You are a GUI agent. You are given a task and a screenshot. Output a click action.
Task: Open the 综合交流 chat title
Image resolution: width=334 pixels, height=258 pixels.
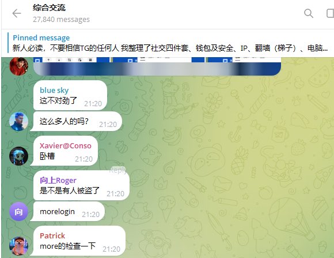[x=49, y=8]
